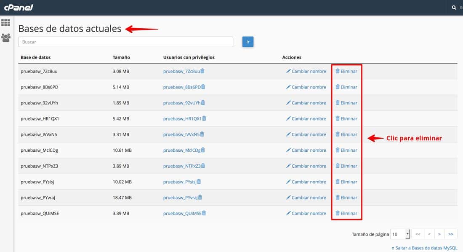Rename database pruebasw_PYvraj via Cambiar nombre

(306, 198)
